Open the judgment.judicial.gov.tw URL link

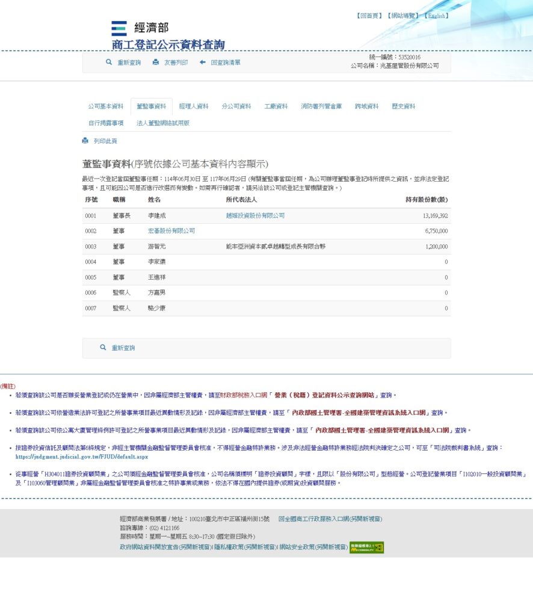click(x=82, y=457)
